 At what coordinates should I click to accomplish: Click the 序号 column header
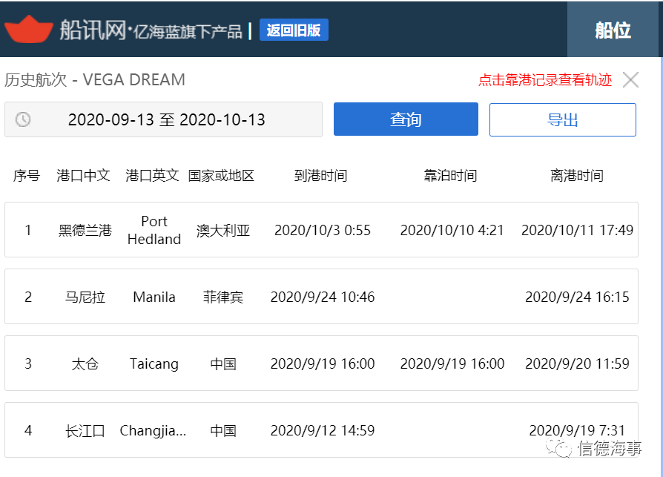(x=27, y=176)
